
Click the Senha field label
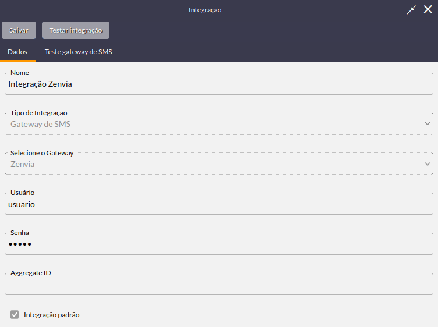coord(20,233)
